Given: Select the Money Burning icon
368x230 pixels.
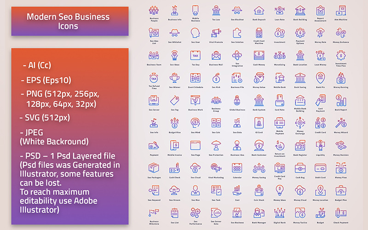Looking at the screenshot, I should tap(341, 78).
